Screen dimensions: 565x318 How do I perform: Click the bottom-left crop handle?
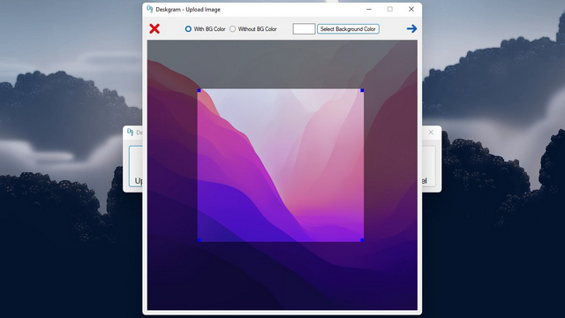point(200,239)
